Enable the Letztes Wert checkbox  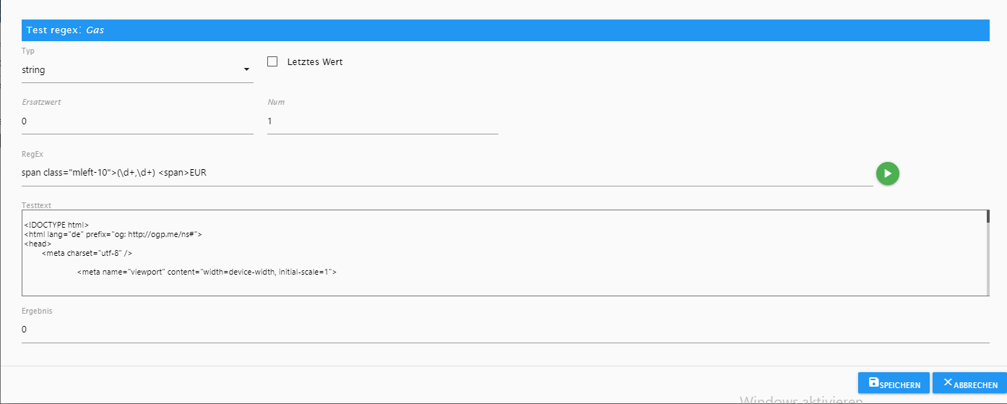coord(272,61)
